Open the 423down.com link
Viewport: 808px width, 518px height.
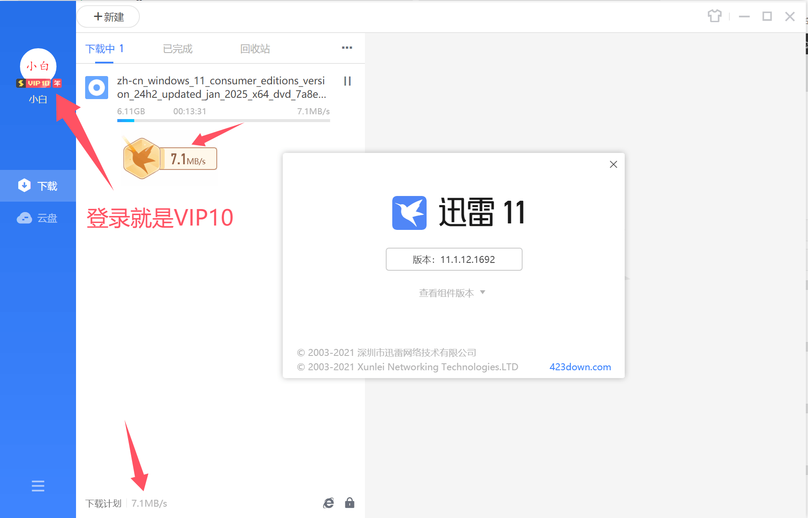580,367
